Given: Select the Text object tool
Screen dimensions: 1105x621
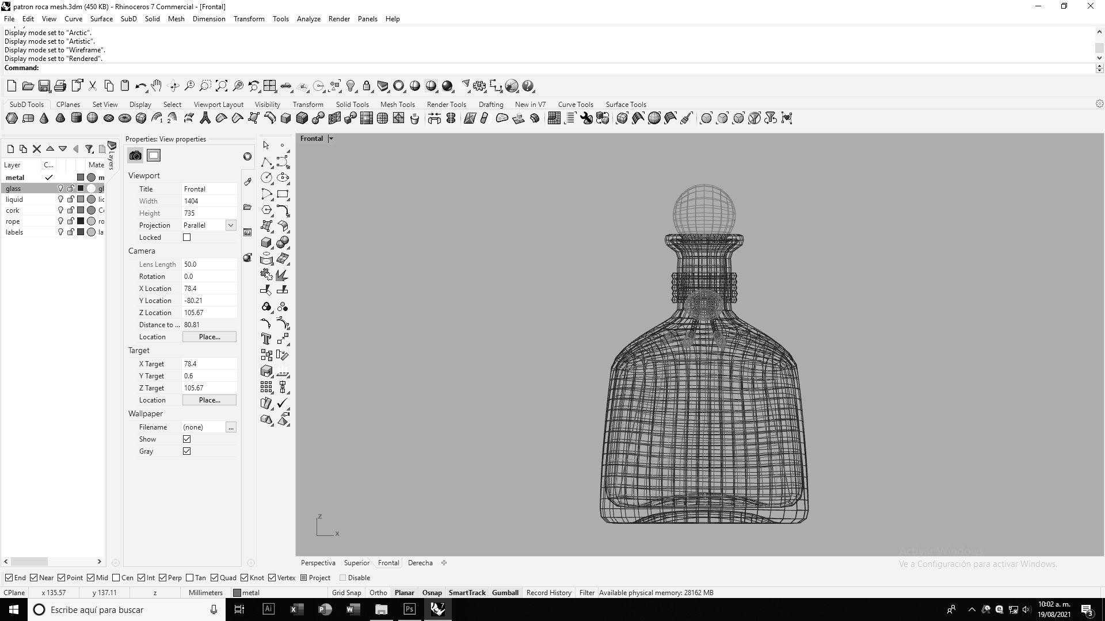Looking at the screenshot, I should (x=266, y=339).
